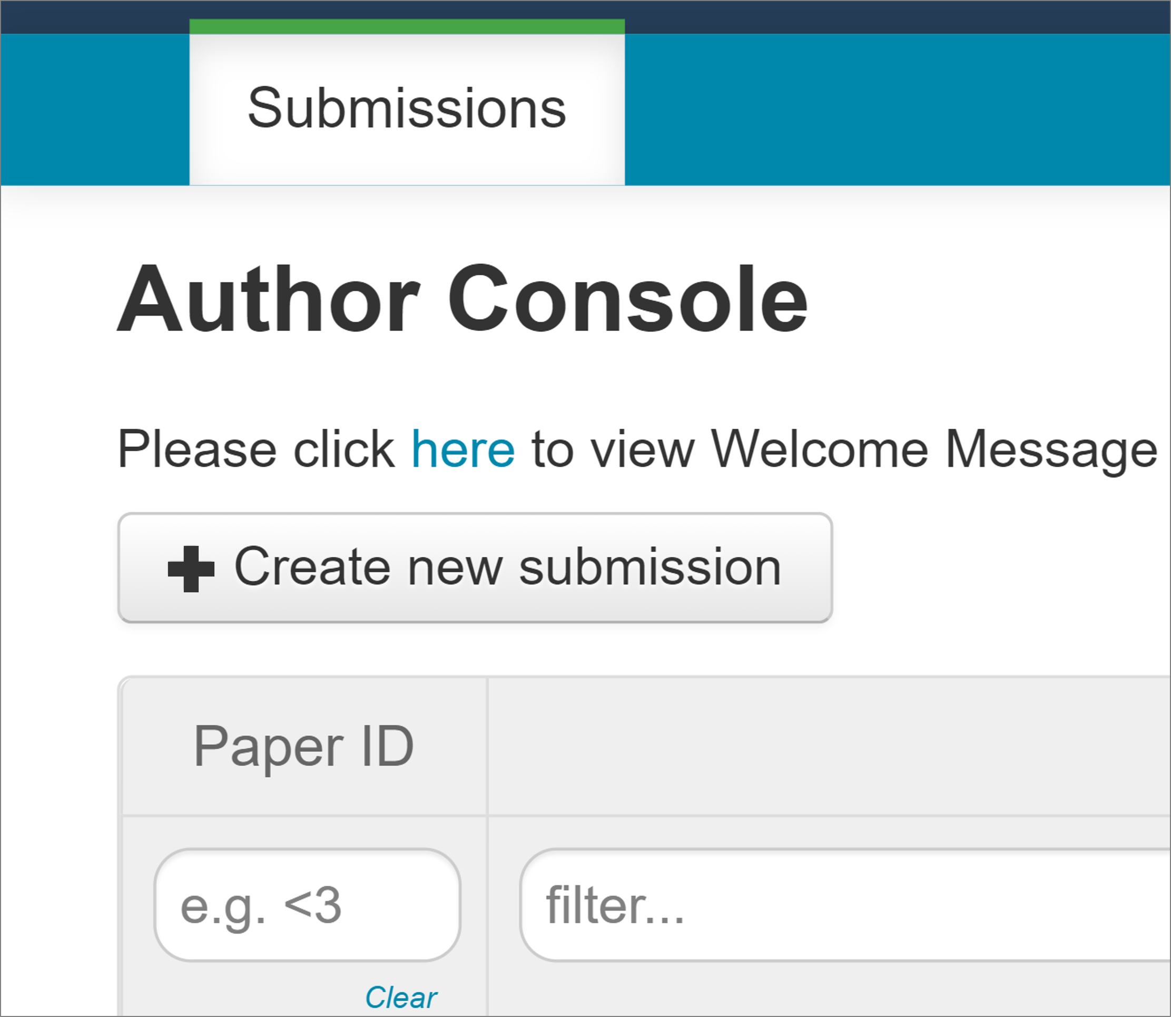The width and height of the screenshot is (1171, 1017).
Task: Click the "to view" text after the here link
Action: (x=613, y=449)
